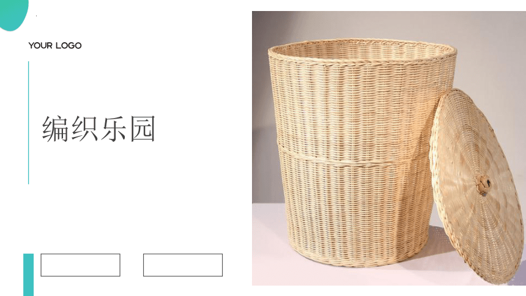Viewport: 526px width, 296px height.
Task: Click the tiny dot near teal blob
Action: (x=36, y=15)
